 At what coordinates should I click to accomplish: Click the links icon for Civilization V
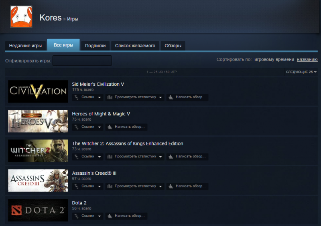pyautogui.click(x=76, y=97)
